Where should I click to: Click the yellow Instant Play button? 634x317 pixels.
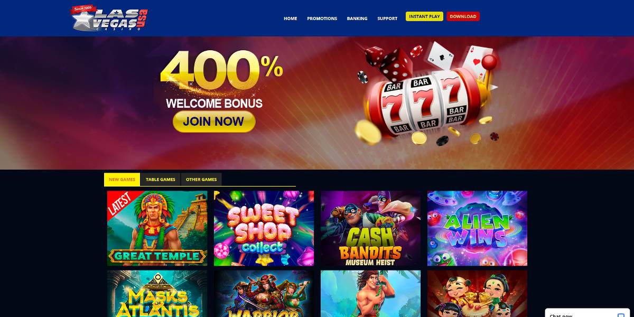[424, 16]
